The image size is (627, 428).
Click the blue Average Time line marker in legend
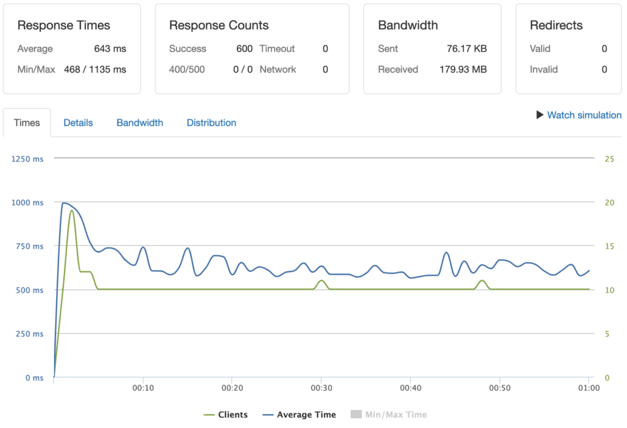tap(268, 415)
